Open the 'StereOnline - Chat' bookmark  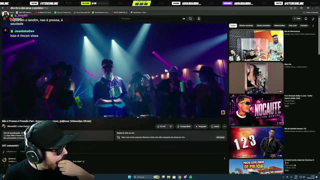[139, 12]
